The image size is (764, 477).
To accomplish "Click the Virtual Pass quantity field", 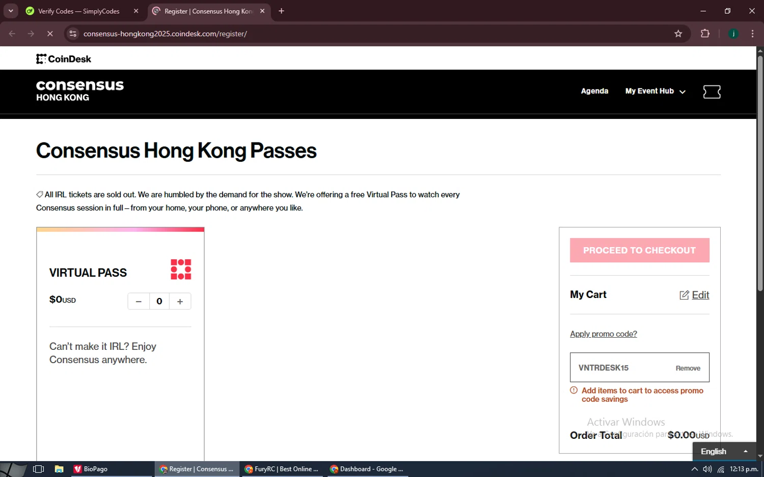I will click(x=159, y=302).
